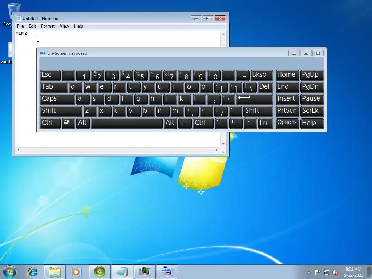Click the Esc key
This screenshot has width=372, height=279.
click(x=50, y=75)
